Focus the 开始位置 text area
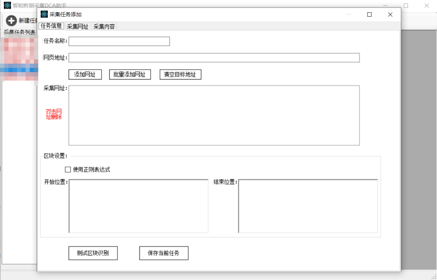 click(138, 206)
